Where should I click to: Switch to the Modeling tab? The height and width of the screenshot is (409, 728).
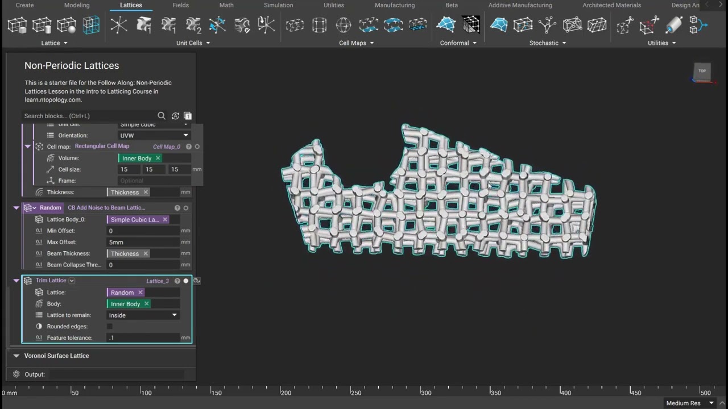pos(77,5)
